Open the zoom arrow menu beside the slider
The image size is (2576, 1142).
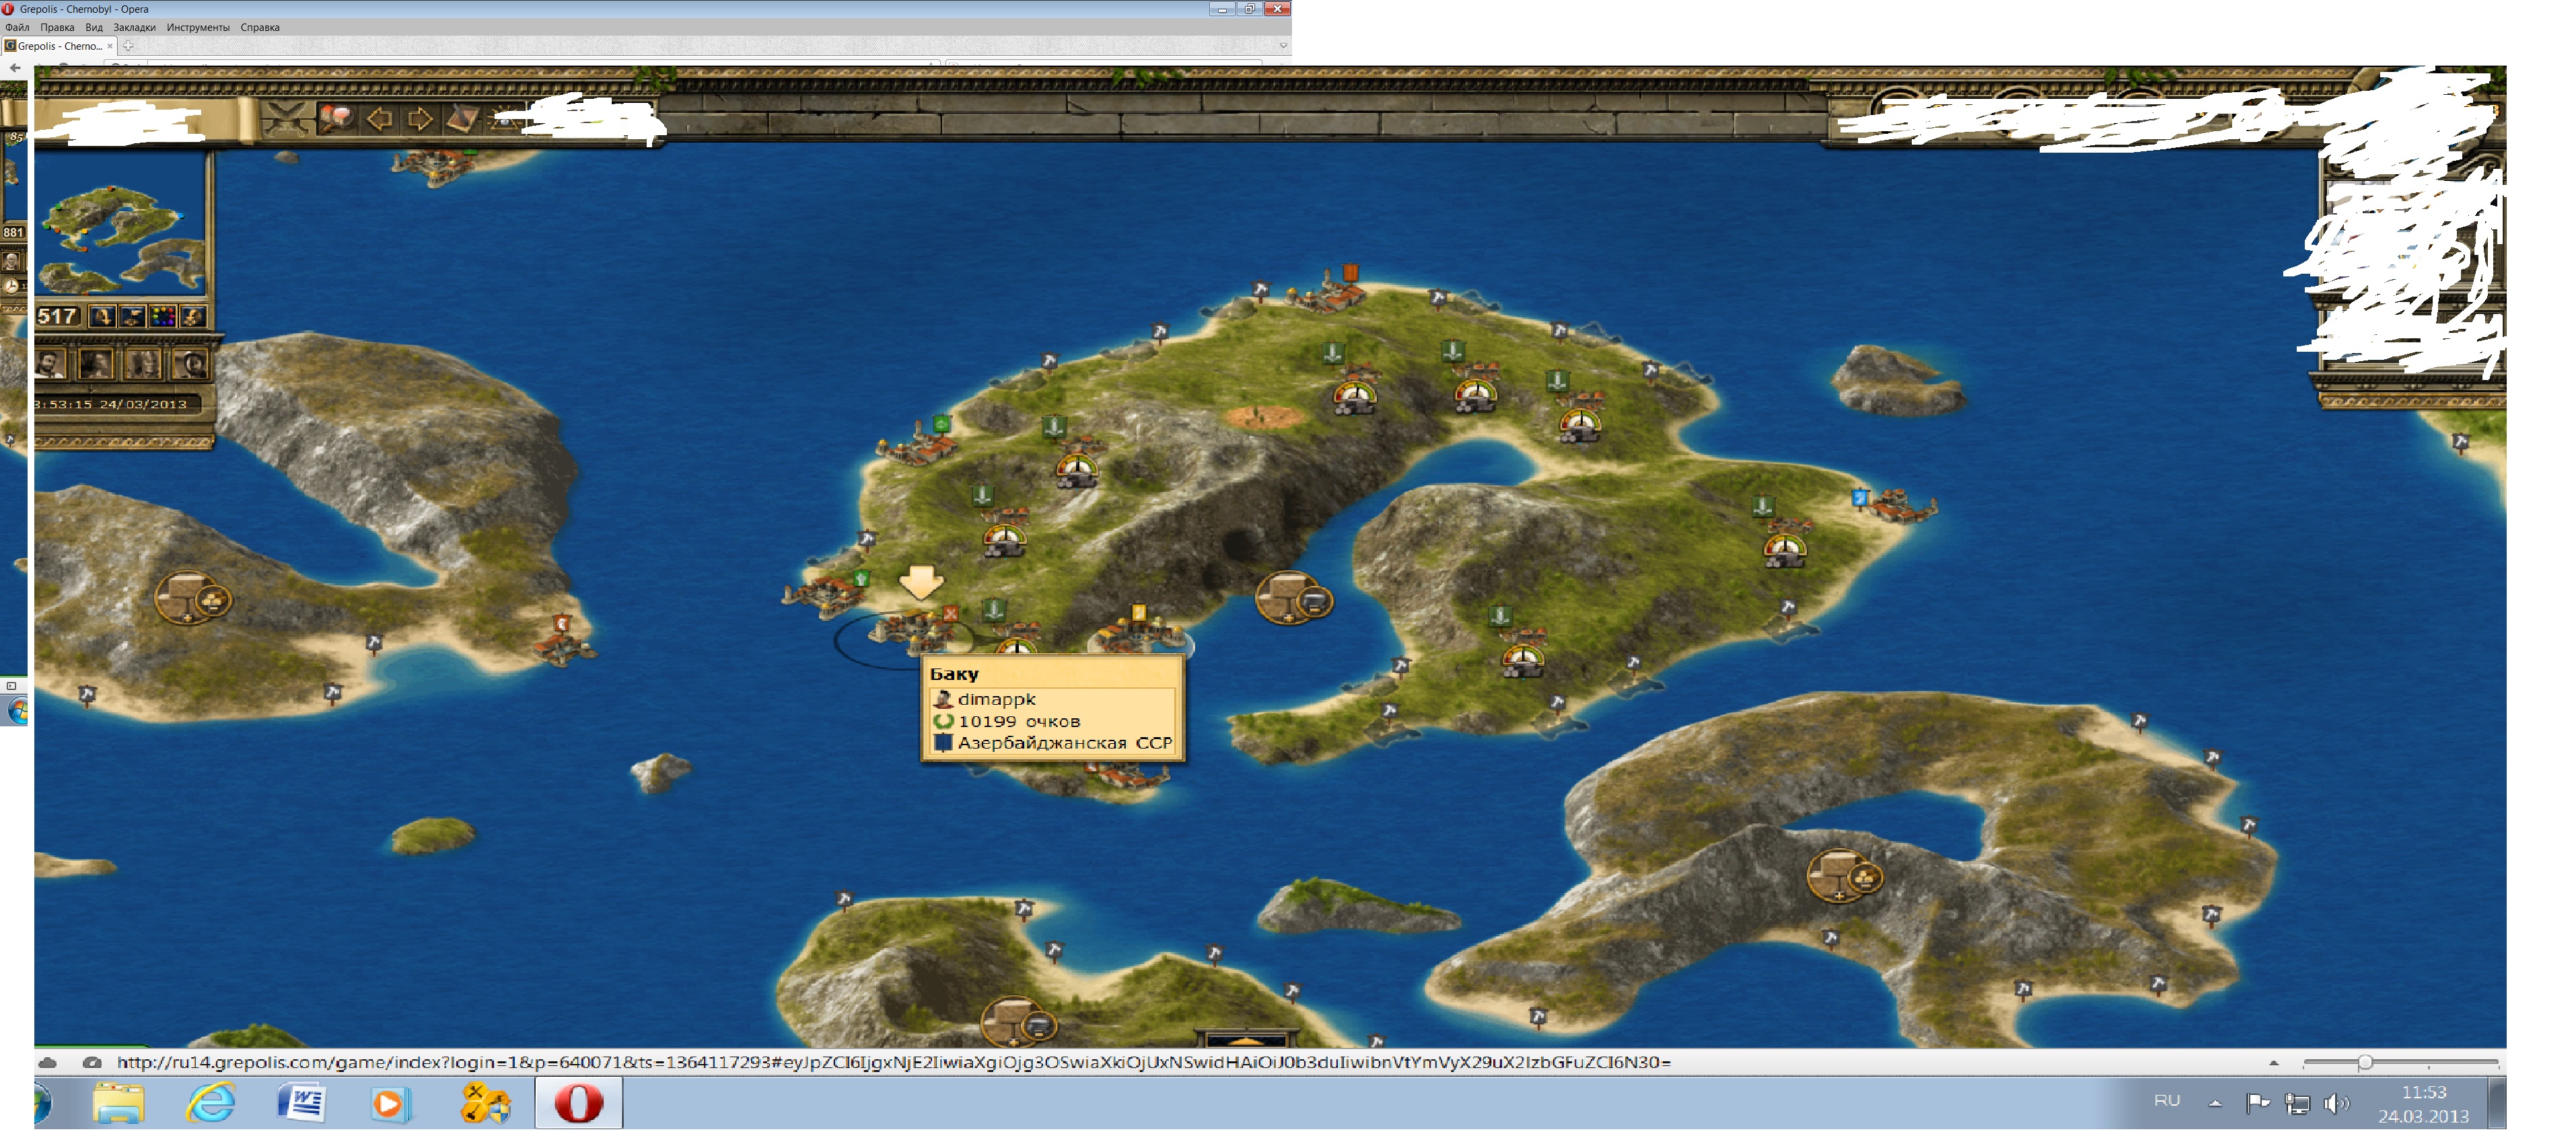pos(2274,1063)
